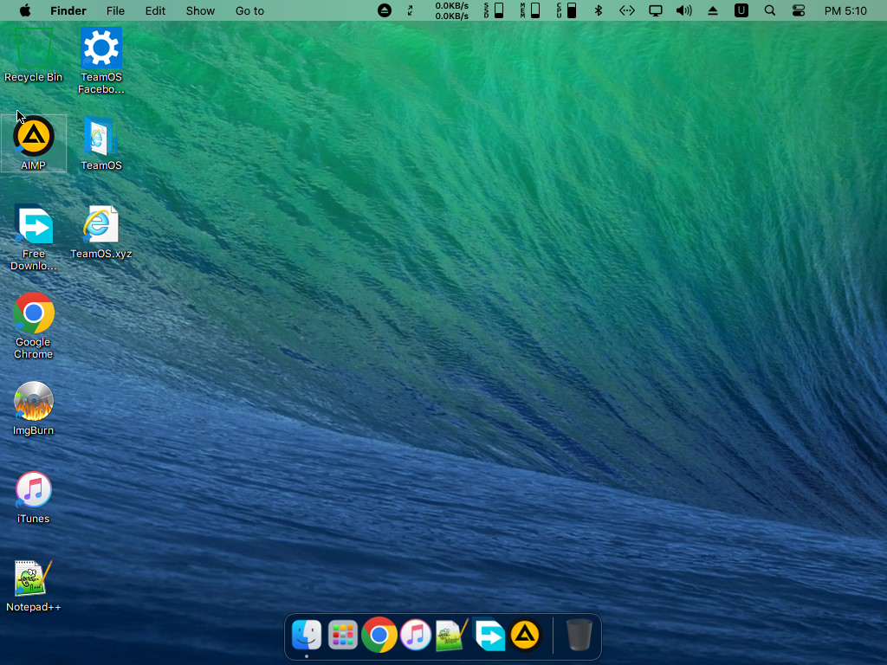
Task: Open TeamOS Facebook shortcut on desktop
Action: [x=100, y=61]
